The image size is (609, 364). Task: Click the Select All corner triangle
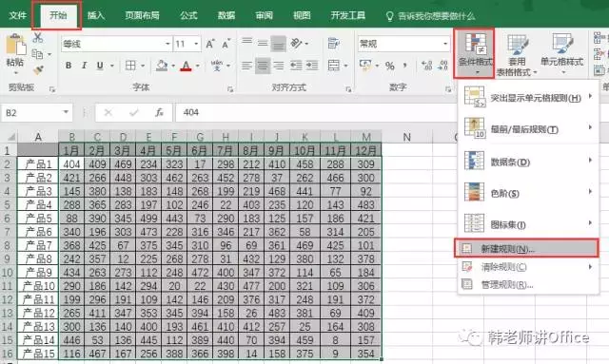coord(10,137)
